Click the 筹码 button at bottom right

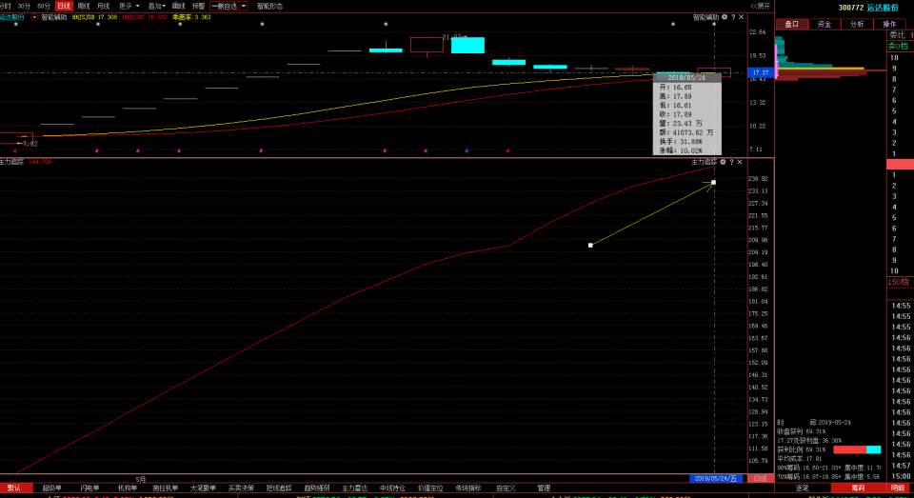[858, 488]
